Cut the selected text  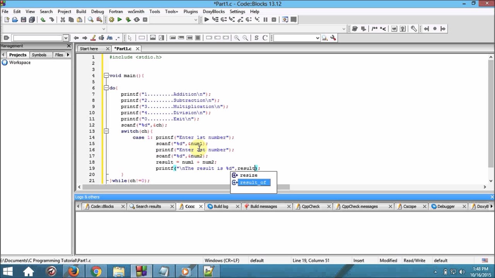point(63,20)
